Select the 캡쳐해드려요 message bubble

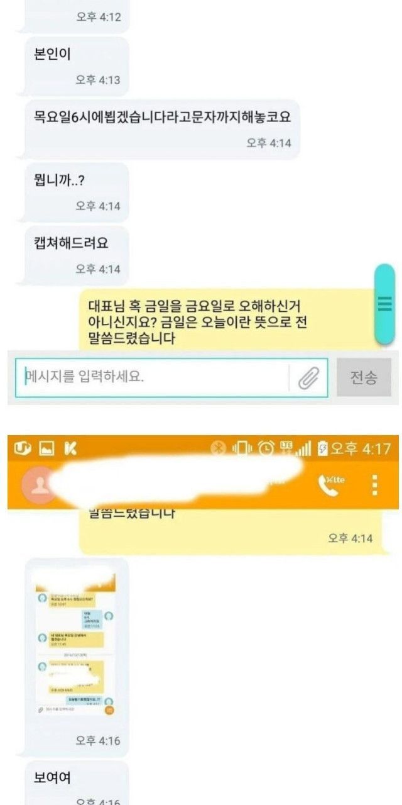click(x=76, y=254)
